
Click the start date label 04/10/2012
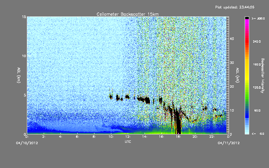click(27, 143)
